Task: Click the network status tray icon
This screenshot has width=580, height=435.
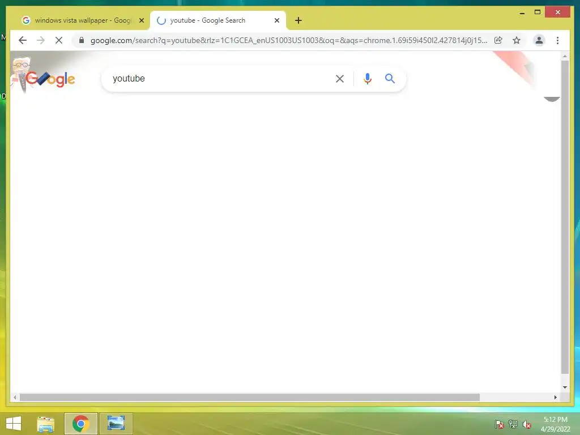Action: (x=513, y=424)
